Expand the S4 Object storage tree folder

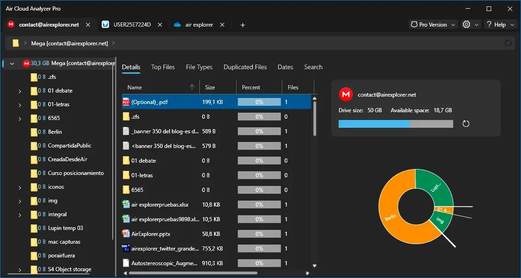tap(20, 270)
